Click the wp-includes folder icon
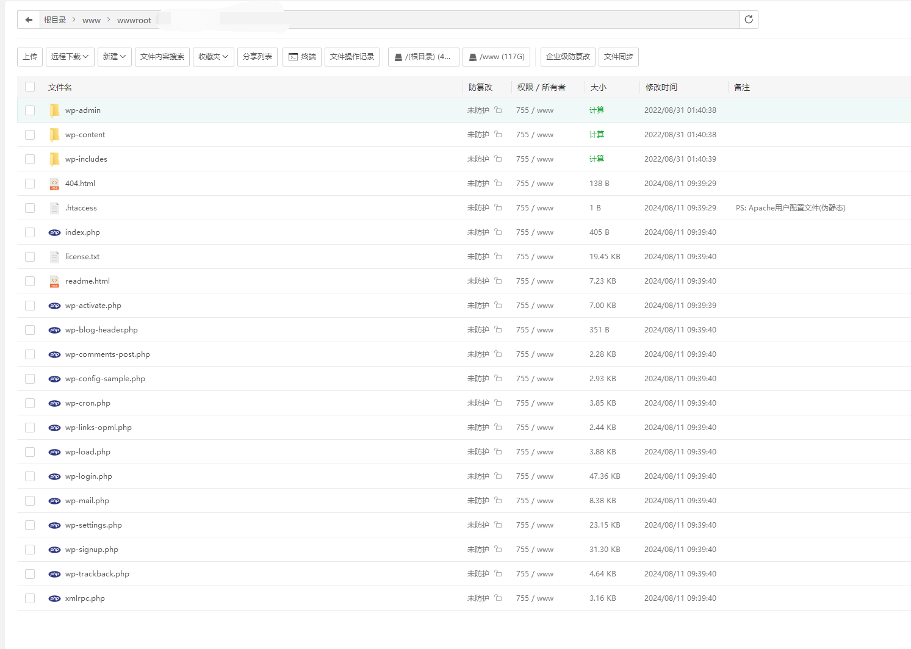 pos(54,159)
